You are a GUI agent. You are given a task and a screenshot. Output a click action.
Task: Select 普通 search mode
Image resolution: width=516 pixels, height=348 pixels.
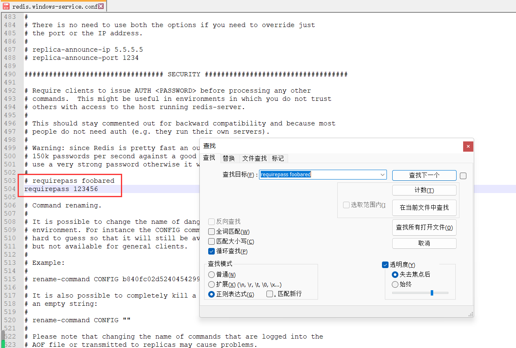(211, 275)
